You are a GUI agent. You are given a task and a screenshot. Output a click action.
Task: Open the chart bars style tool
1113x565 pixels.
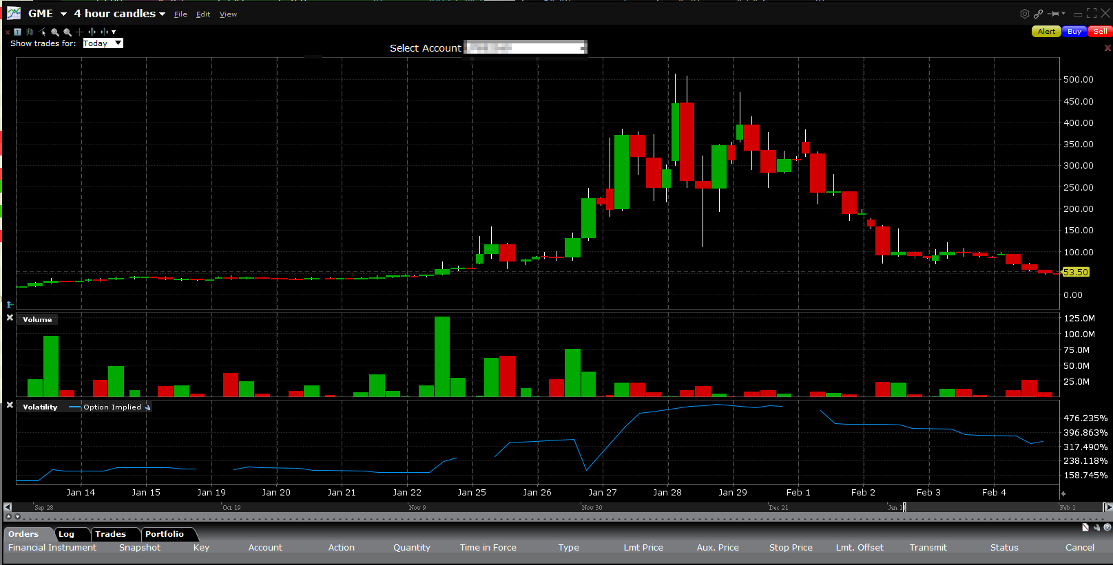click(30, 32)
